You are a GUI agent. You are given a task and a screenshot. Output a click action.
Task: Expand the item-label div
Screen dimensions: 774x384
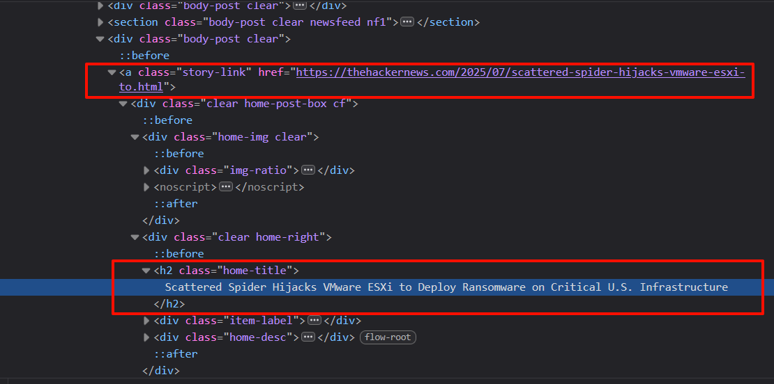(146, 321)
